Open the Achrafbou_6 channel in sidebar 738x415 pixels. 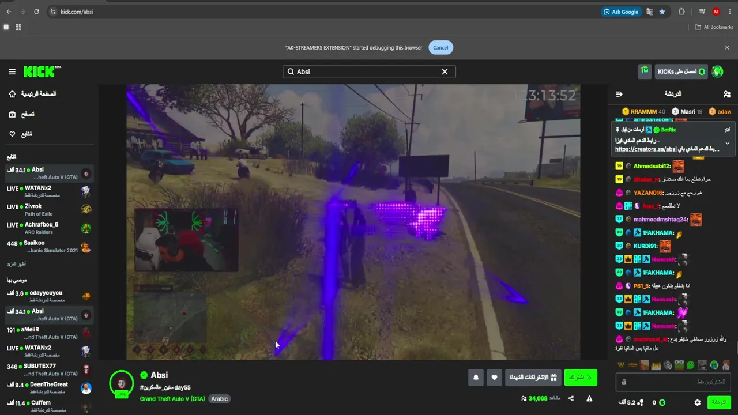pyautogui.click(x=50, y=228)
